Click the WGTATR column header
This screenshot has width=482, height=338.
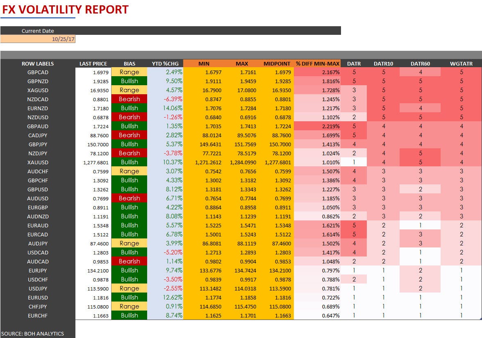(x=461, y=64)
